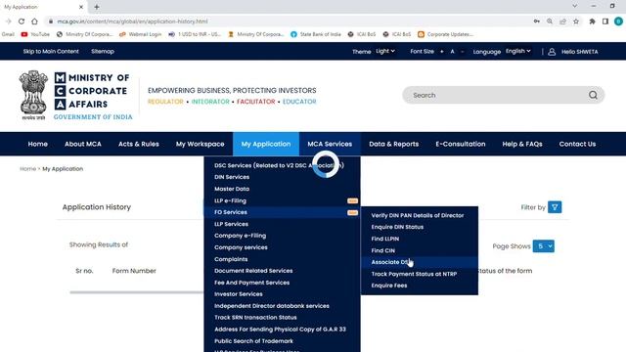Increase font size with plus icon

(x=441, y=52)
